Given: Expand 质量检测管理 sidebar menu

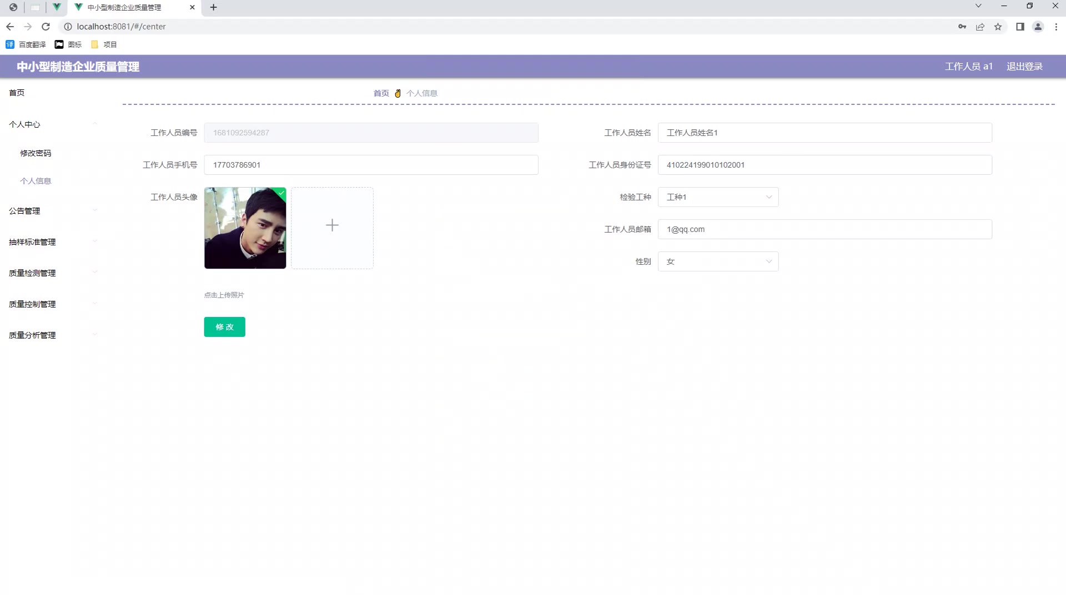Looking at the screenshot, I should (53, 273).
